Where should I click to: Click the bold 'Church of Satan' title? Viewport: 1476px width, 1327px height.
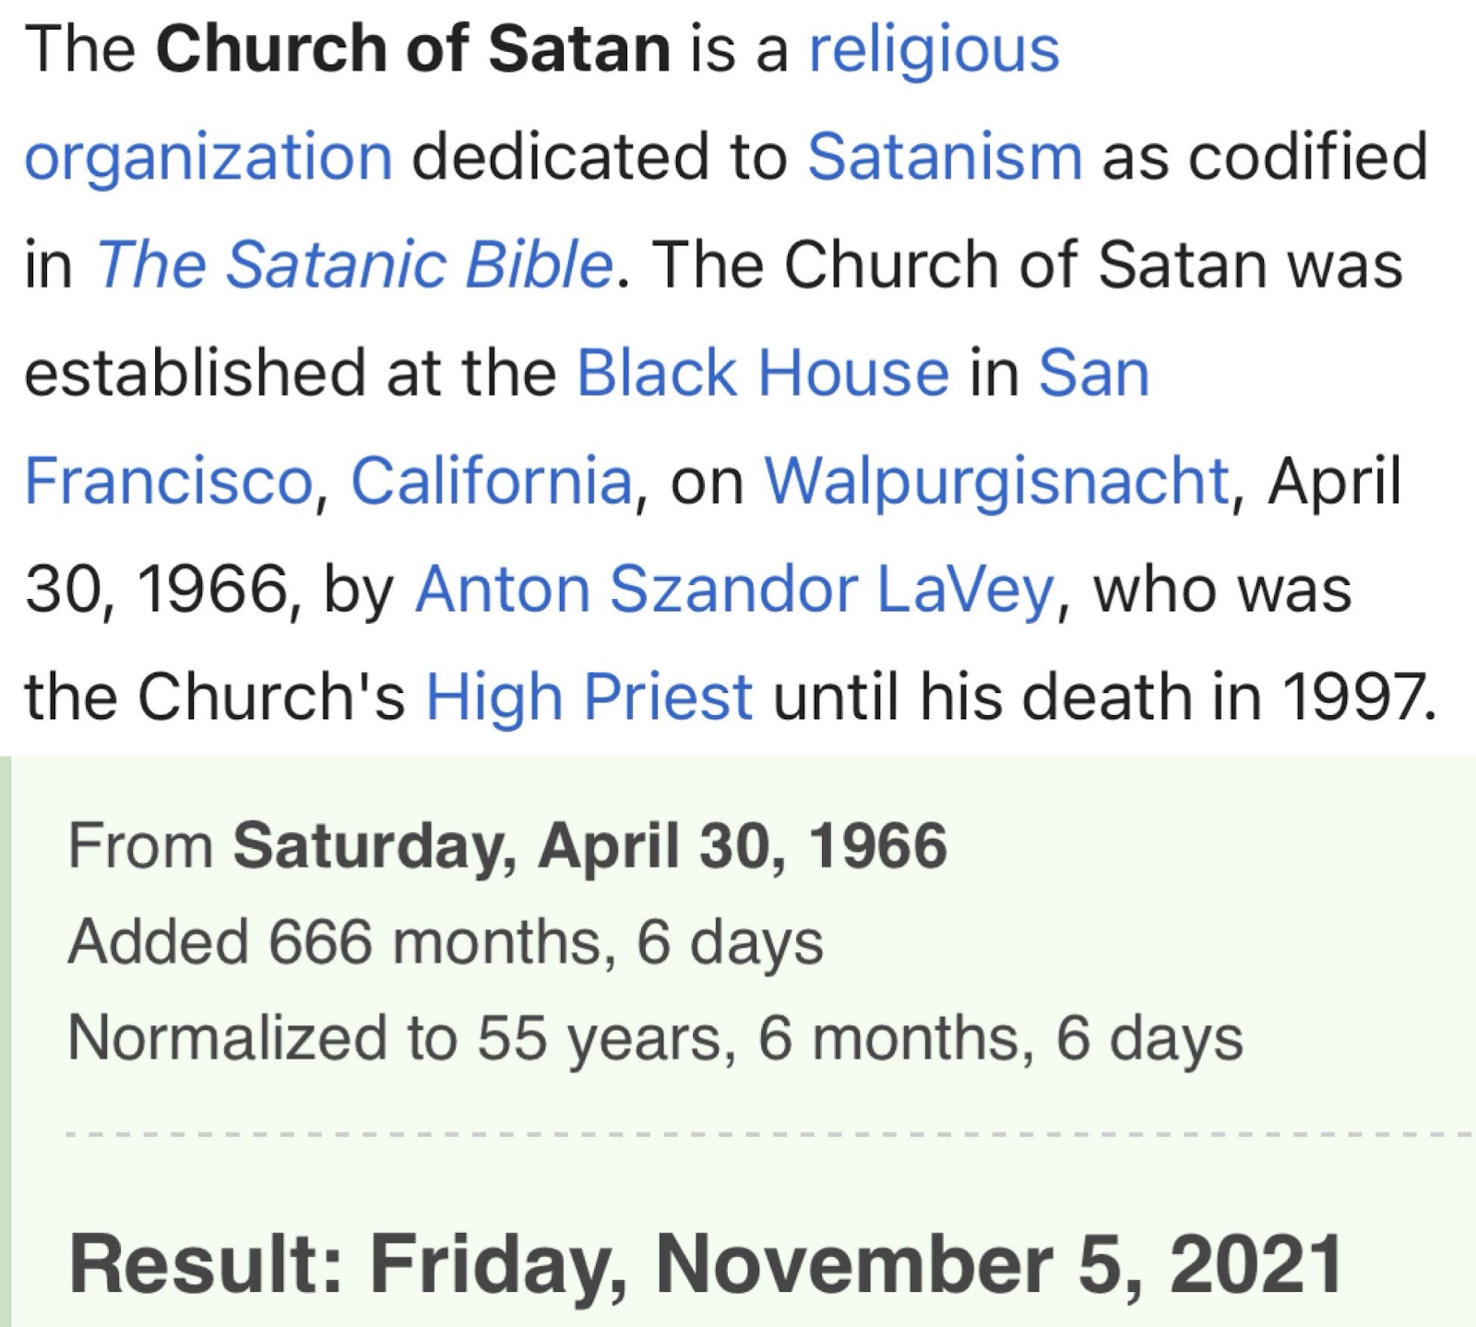point(412,50)
